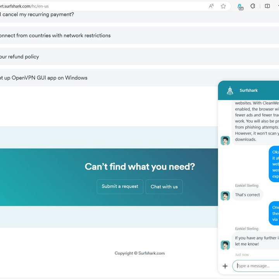Click the "Just now" timestamp in chat
The height and width of the screenshot is (279, 279).
pos(242,255)
